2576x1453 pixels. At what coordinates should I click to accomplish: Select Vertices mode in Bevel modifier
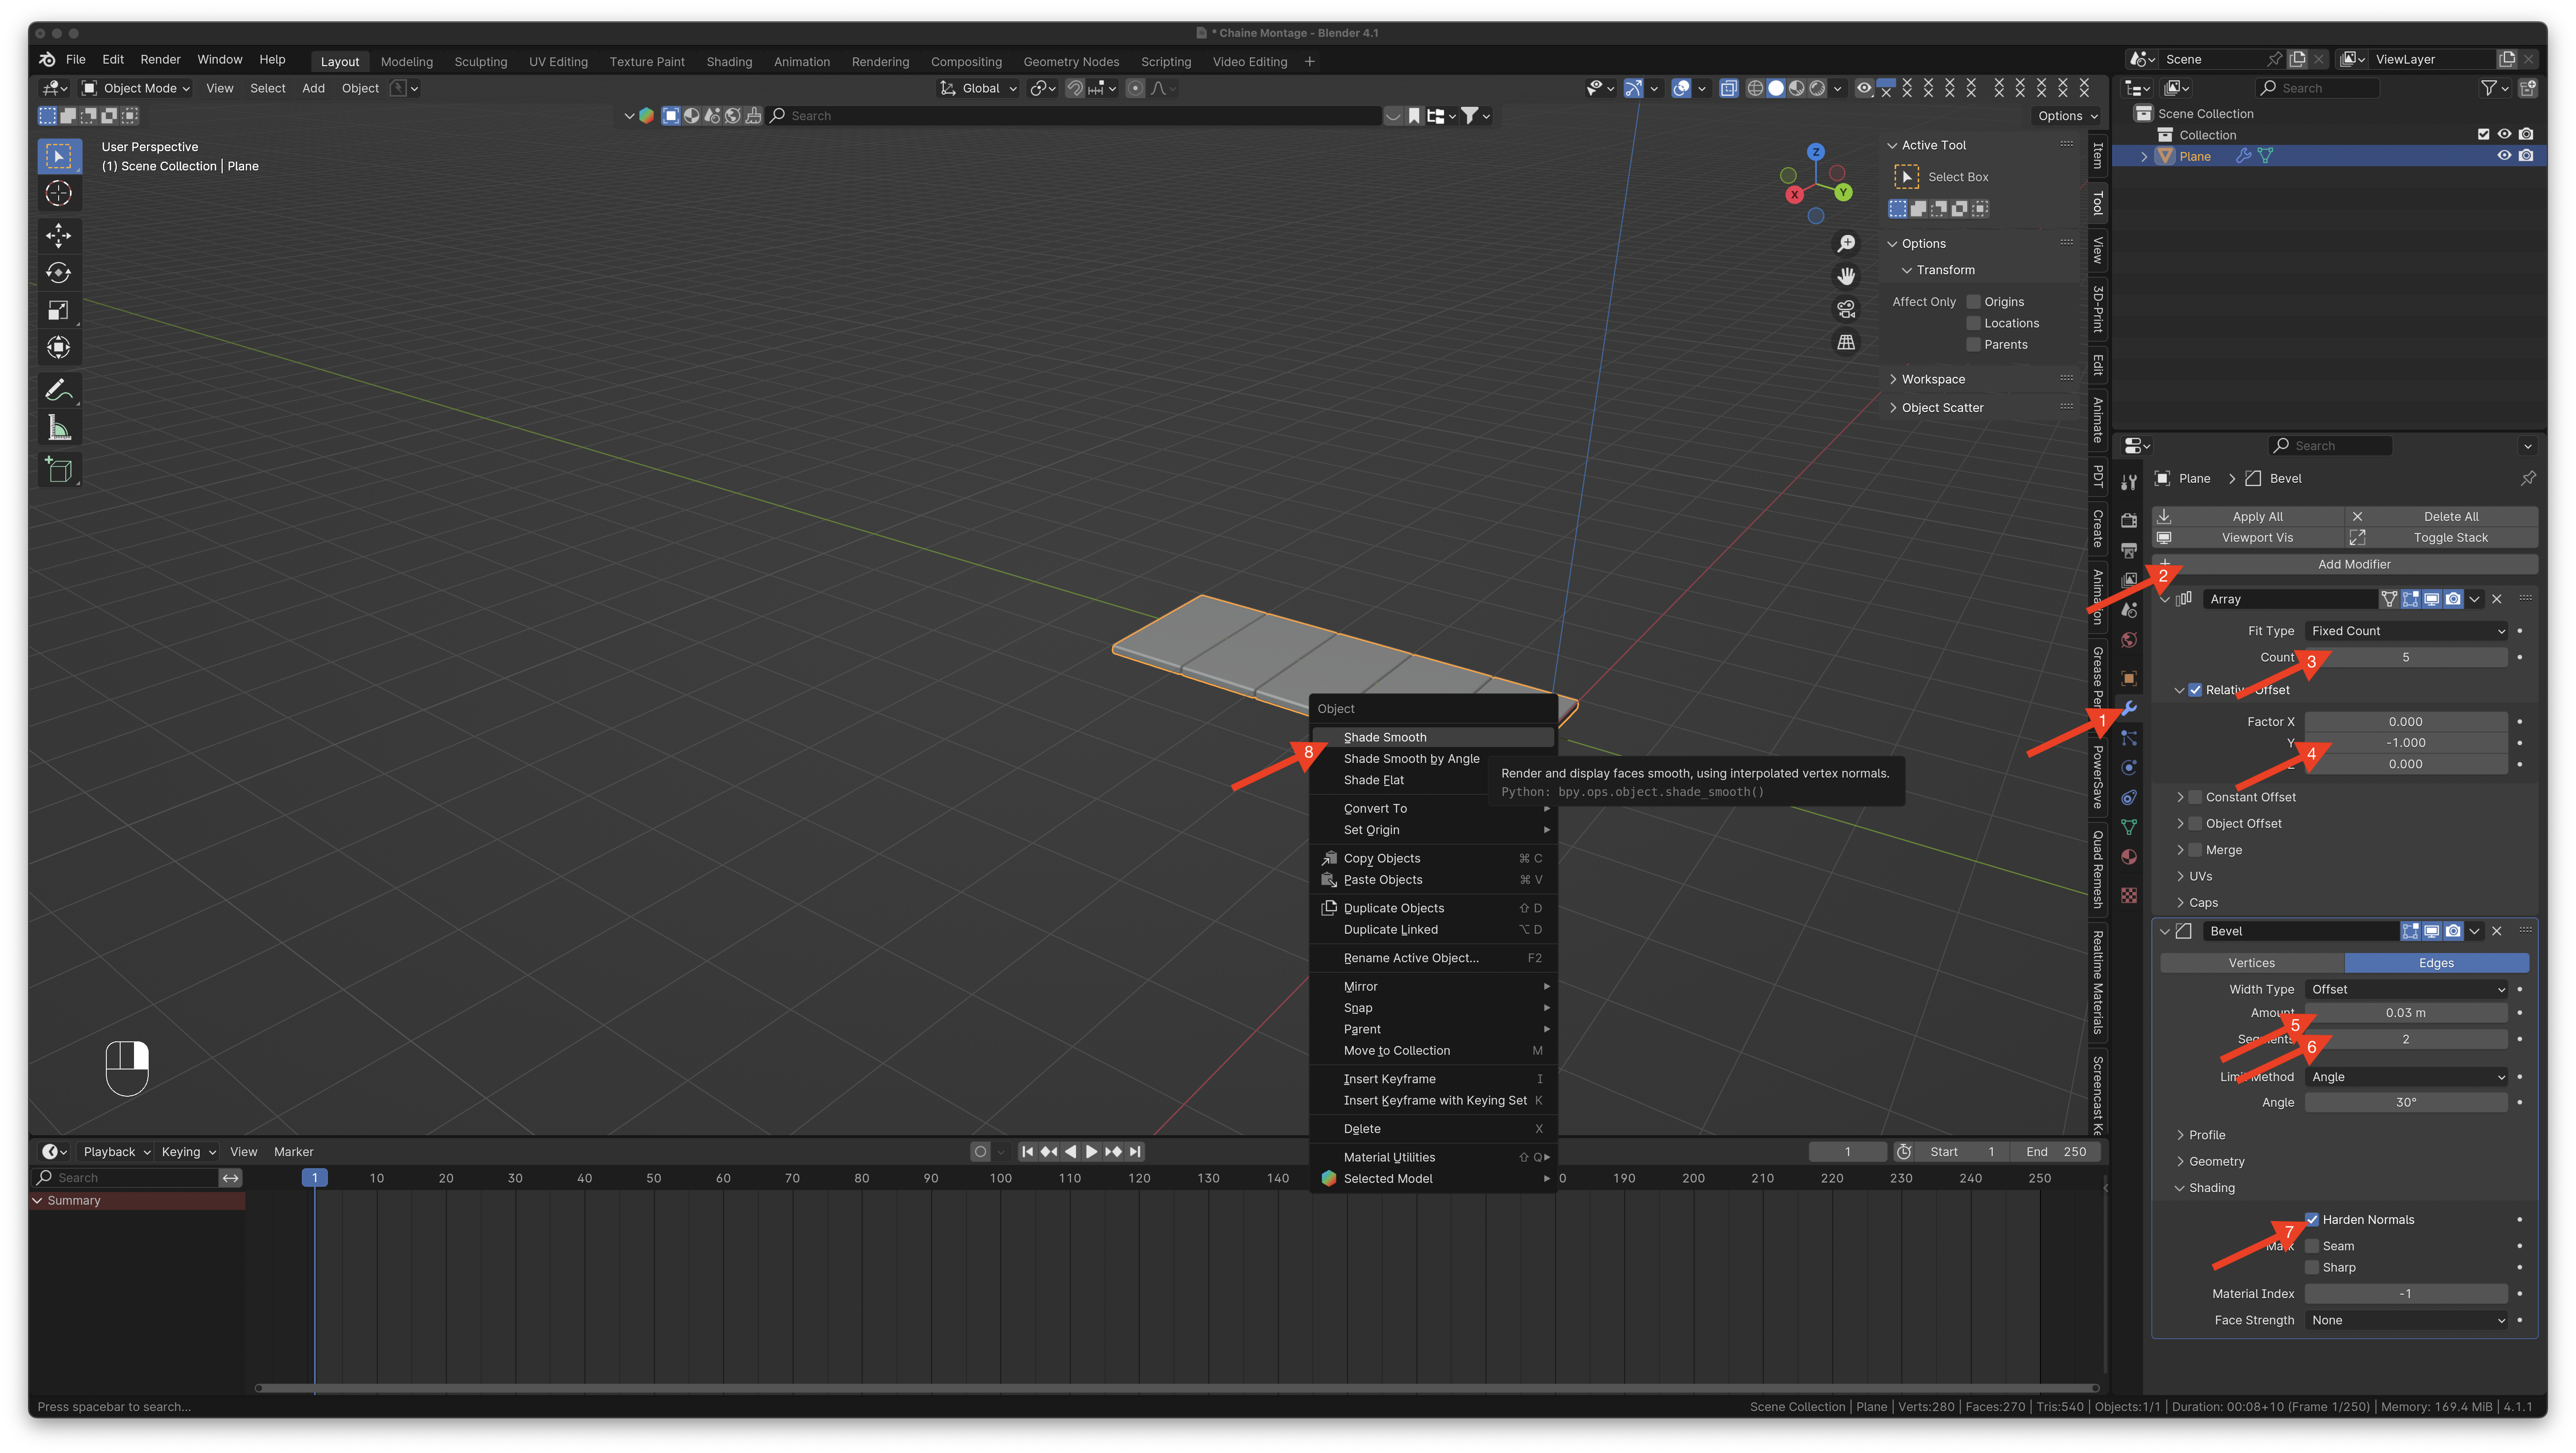(2252, 963)
